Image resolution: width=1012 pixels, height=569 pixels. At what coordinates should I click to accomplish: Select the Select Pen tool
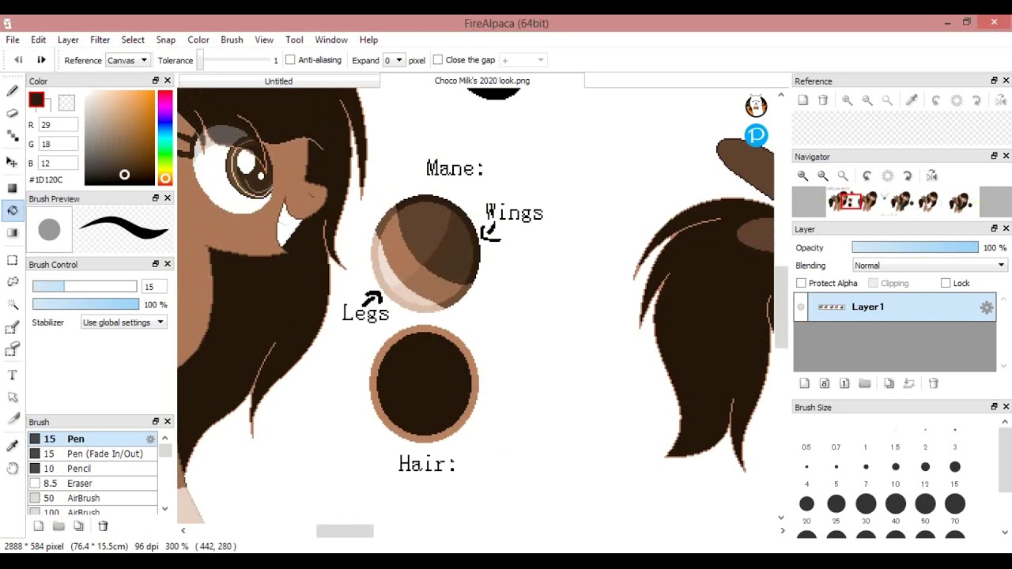point(12,327)
